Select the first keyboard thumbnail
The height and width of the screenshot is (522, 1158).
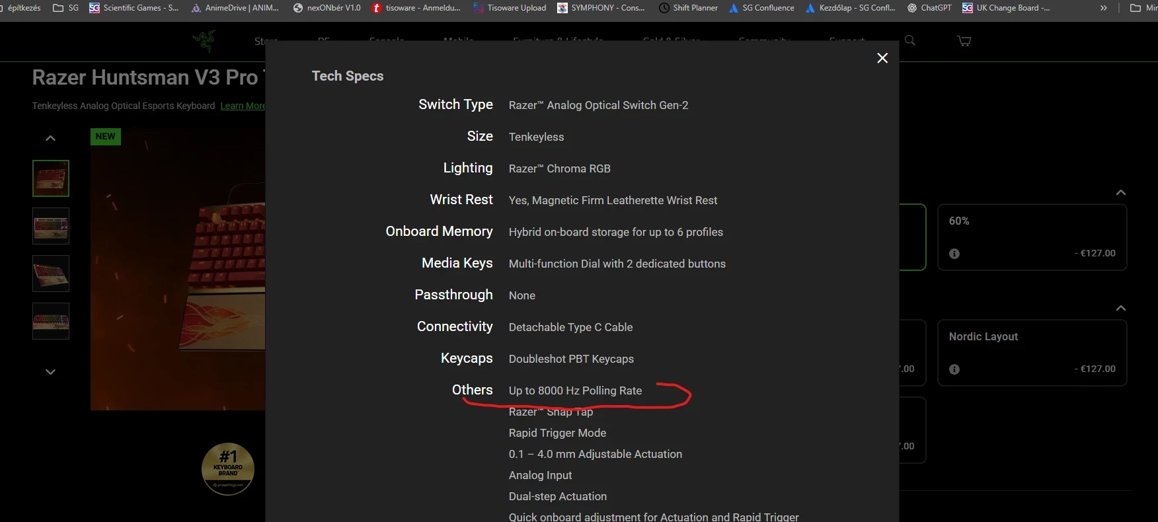(51, 178)
